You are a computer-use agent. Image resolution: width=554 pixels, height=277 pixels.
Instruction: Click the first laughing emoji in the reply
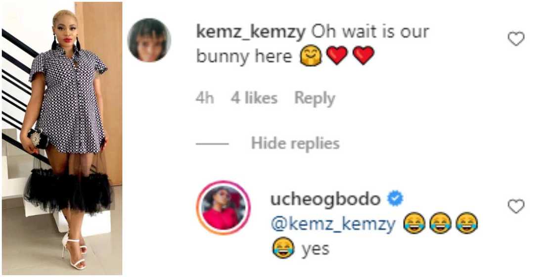click(414, 225)
